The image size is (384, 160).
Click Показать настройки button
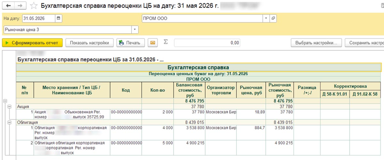point(90,43)
